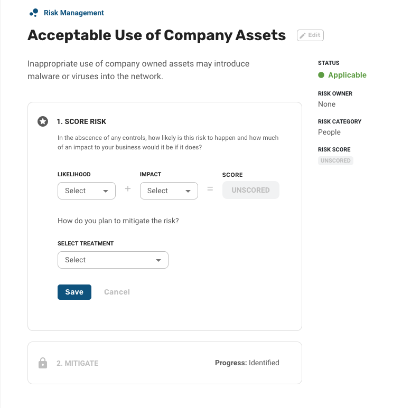This screenshot has width=402, height=408.
Task: Click the Likelihood dropdown arrow
Action: [106, 191]
